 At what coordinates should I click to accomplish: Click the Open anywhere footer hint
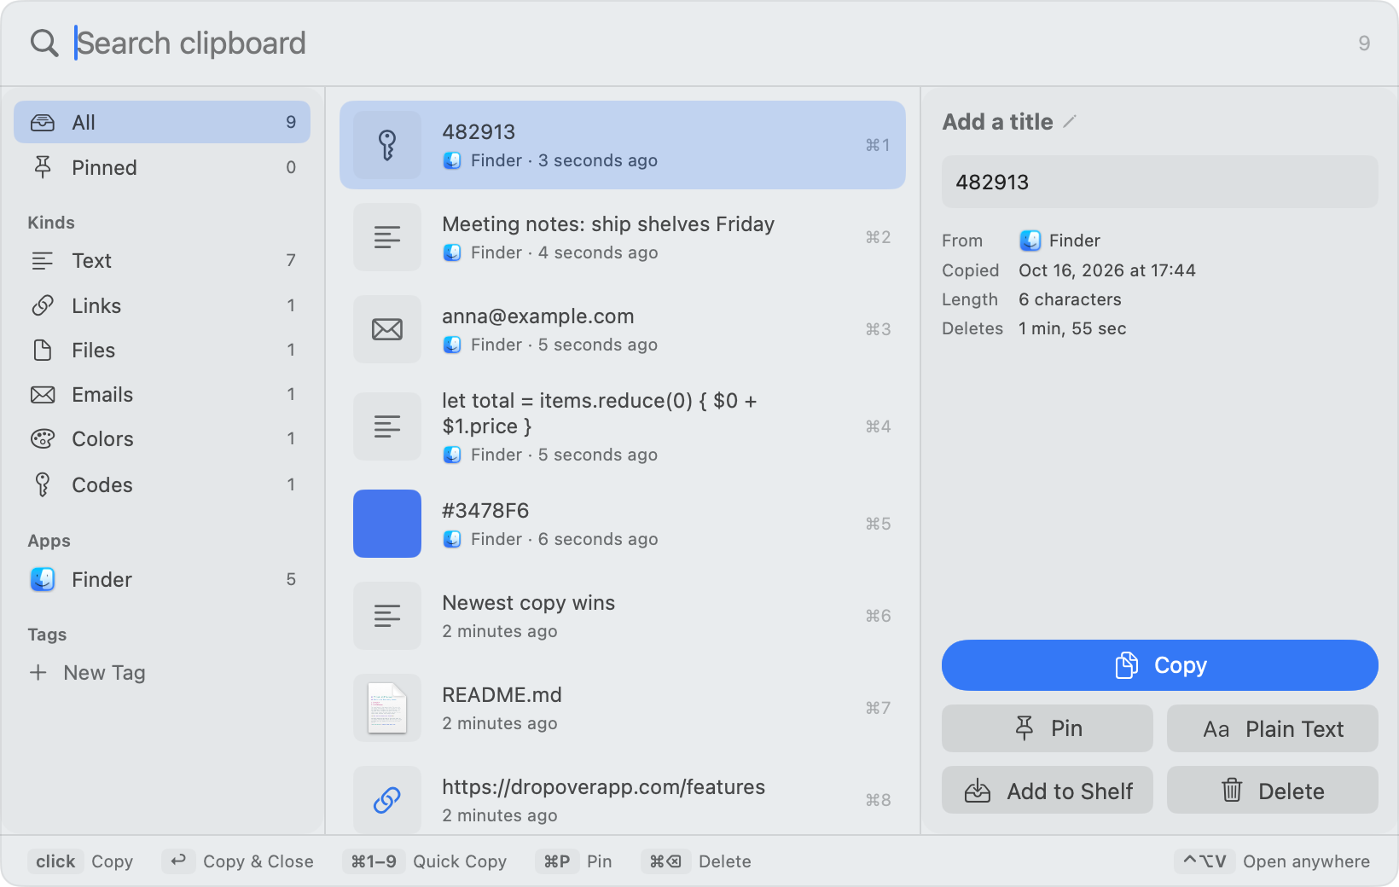1272,861
